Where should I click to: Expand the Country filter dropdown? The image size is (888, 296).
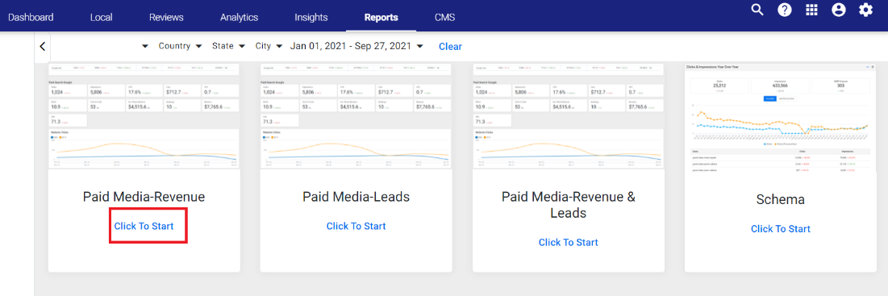point(181,46)
